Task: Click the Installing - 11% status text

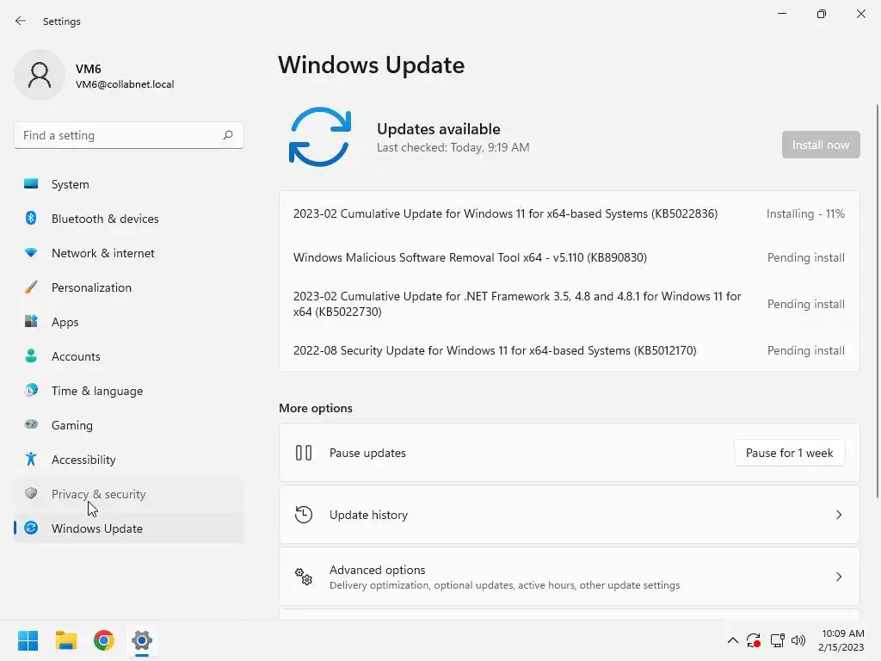Action: click(805, 213)
